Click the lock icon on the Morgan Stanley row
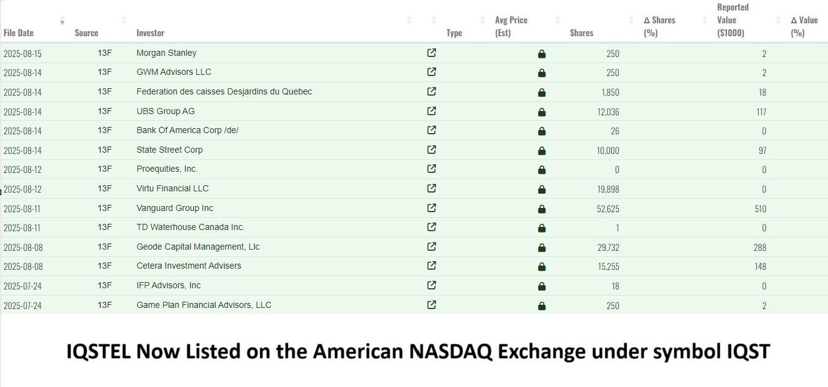Viewport: 828px width, 387px height. [x=542, y=54]
